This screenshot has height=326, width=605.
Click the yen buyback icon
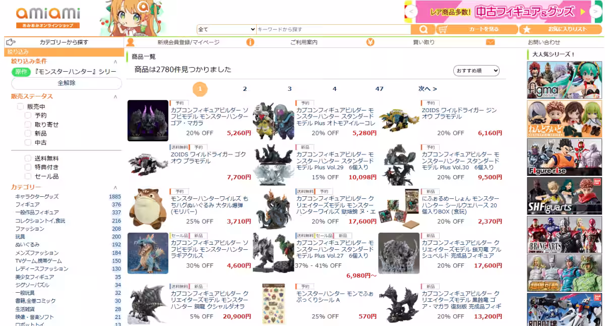(370, 42)
